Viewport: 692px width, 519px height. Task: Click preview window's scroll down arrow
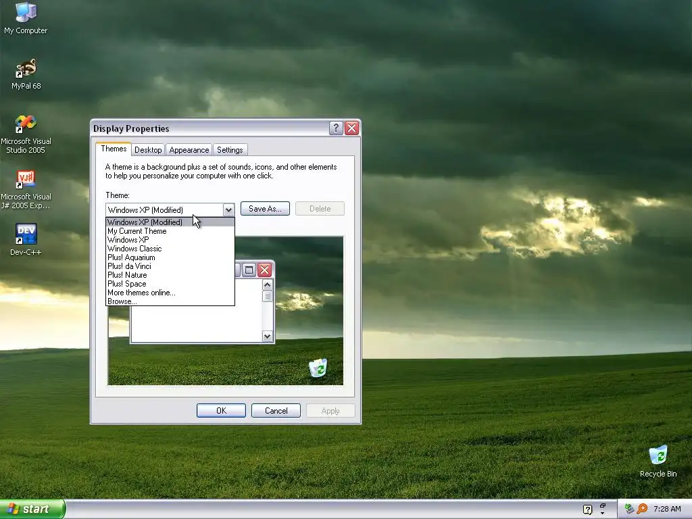click(267, 337)
